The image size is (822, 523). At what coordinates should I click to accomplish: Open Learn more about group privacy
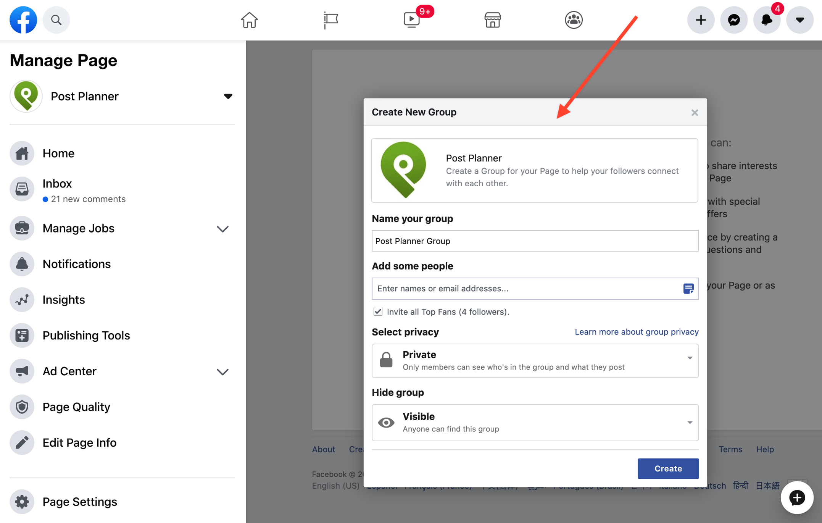tap(636, 332)
